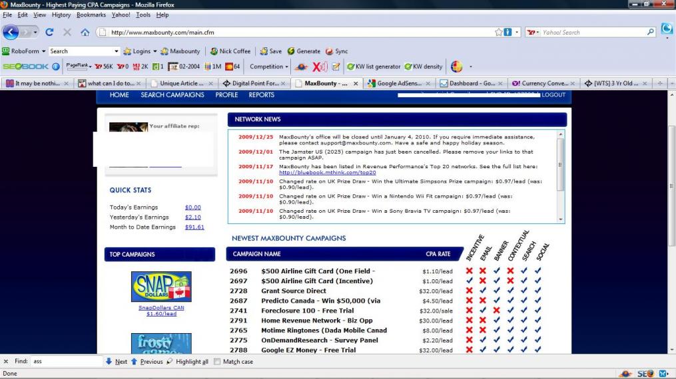Image resolution: width=676 pixels, height=379 pixels.
Task: Click the SEARCH CAMPAIGNS navigation link
Action: click(x=172, y=95)
